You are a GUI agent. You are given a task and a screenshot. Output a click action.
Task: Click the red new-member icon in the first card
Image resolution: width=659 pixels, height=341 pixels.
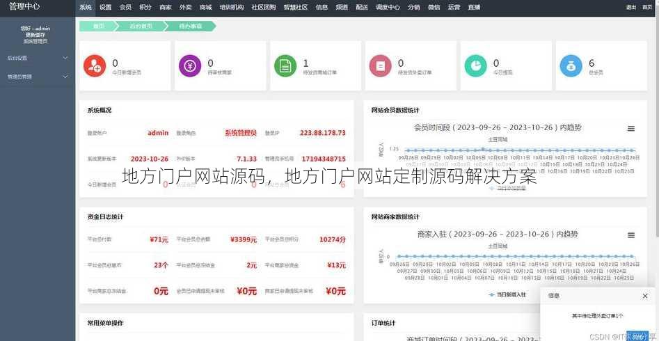[x=95, y=66]
